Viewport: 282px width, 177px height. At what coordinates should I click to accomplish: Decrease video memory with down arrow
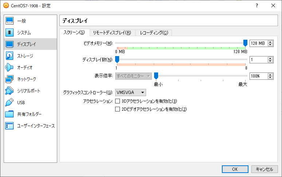(x=270, y=44)
